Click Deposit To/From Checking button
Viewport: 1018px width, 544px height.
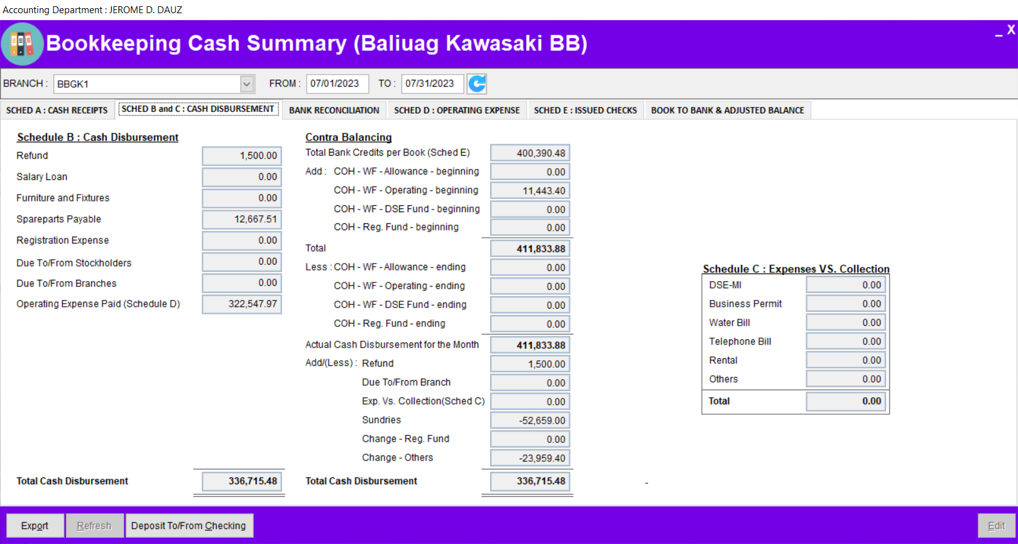pyautogui.click(x=189, y=526)
